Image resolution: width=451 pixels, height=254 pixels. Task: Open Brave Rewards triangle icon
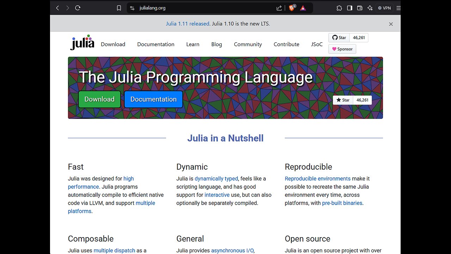[x=303, y=8]
